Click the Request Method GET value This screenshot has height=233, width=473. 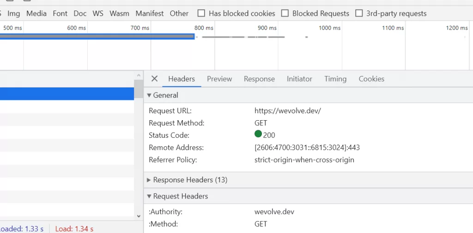[x=261, y=123]
